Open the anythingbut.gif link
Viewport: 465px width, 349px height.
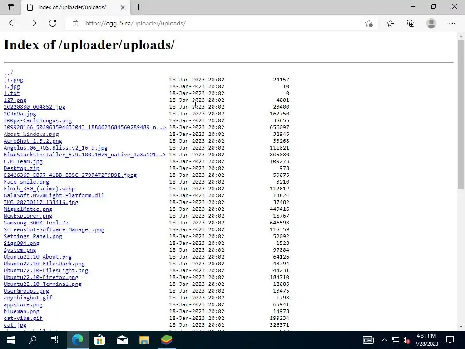tap(28, 298)
